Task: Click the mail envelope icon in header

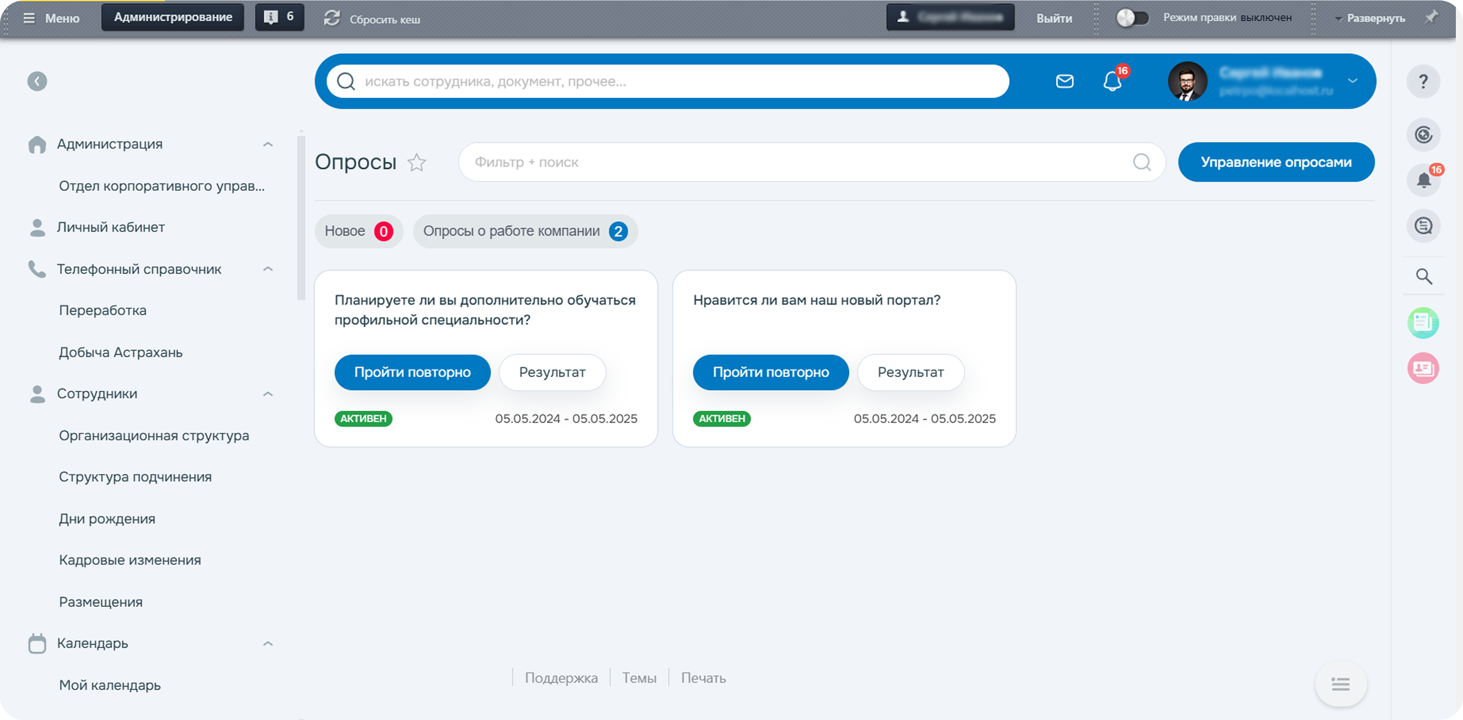Action: click(1064, 81)
